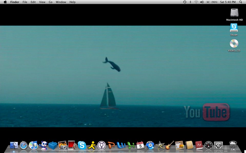Open the battery status menu
Viewport: 246px width, 153px height.
tap(212, 2)
